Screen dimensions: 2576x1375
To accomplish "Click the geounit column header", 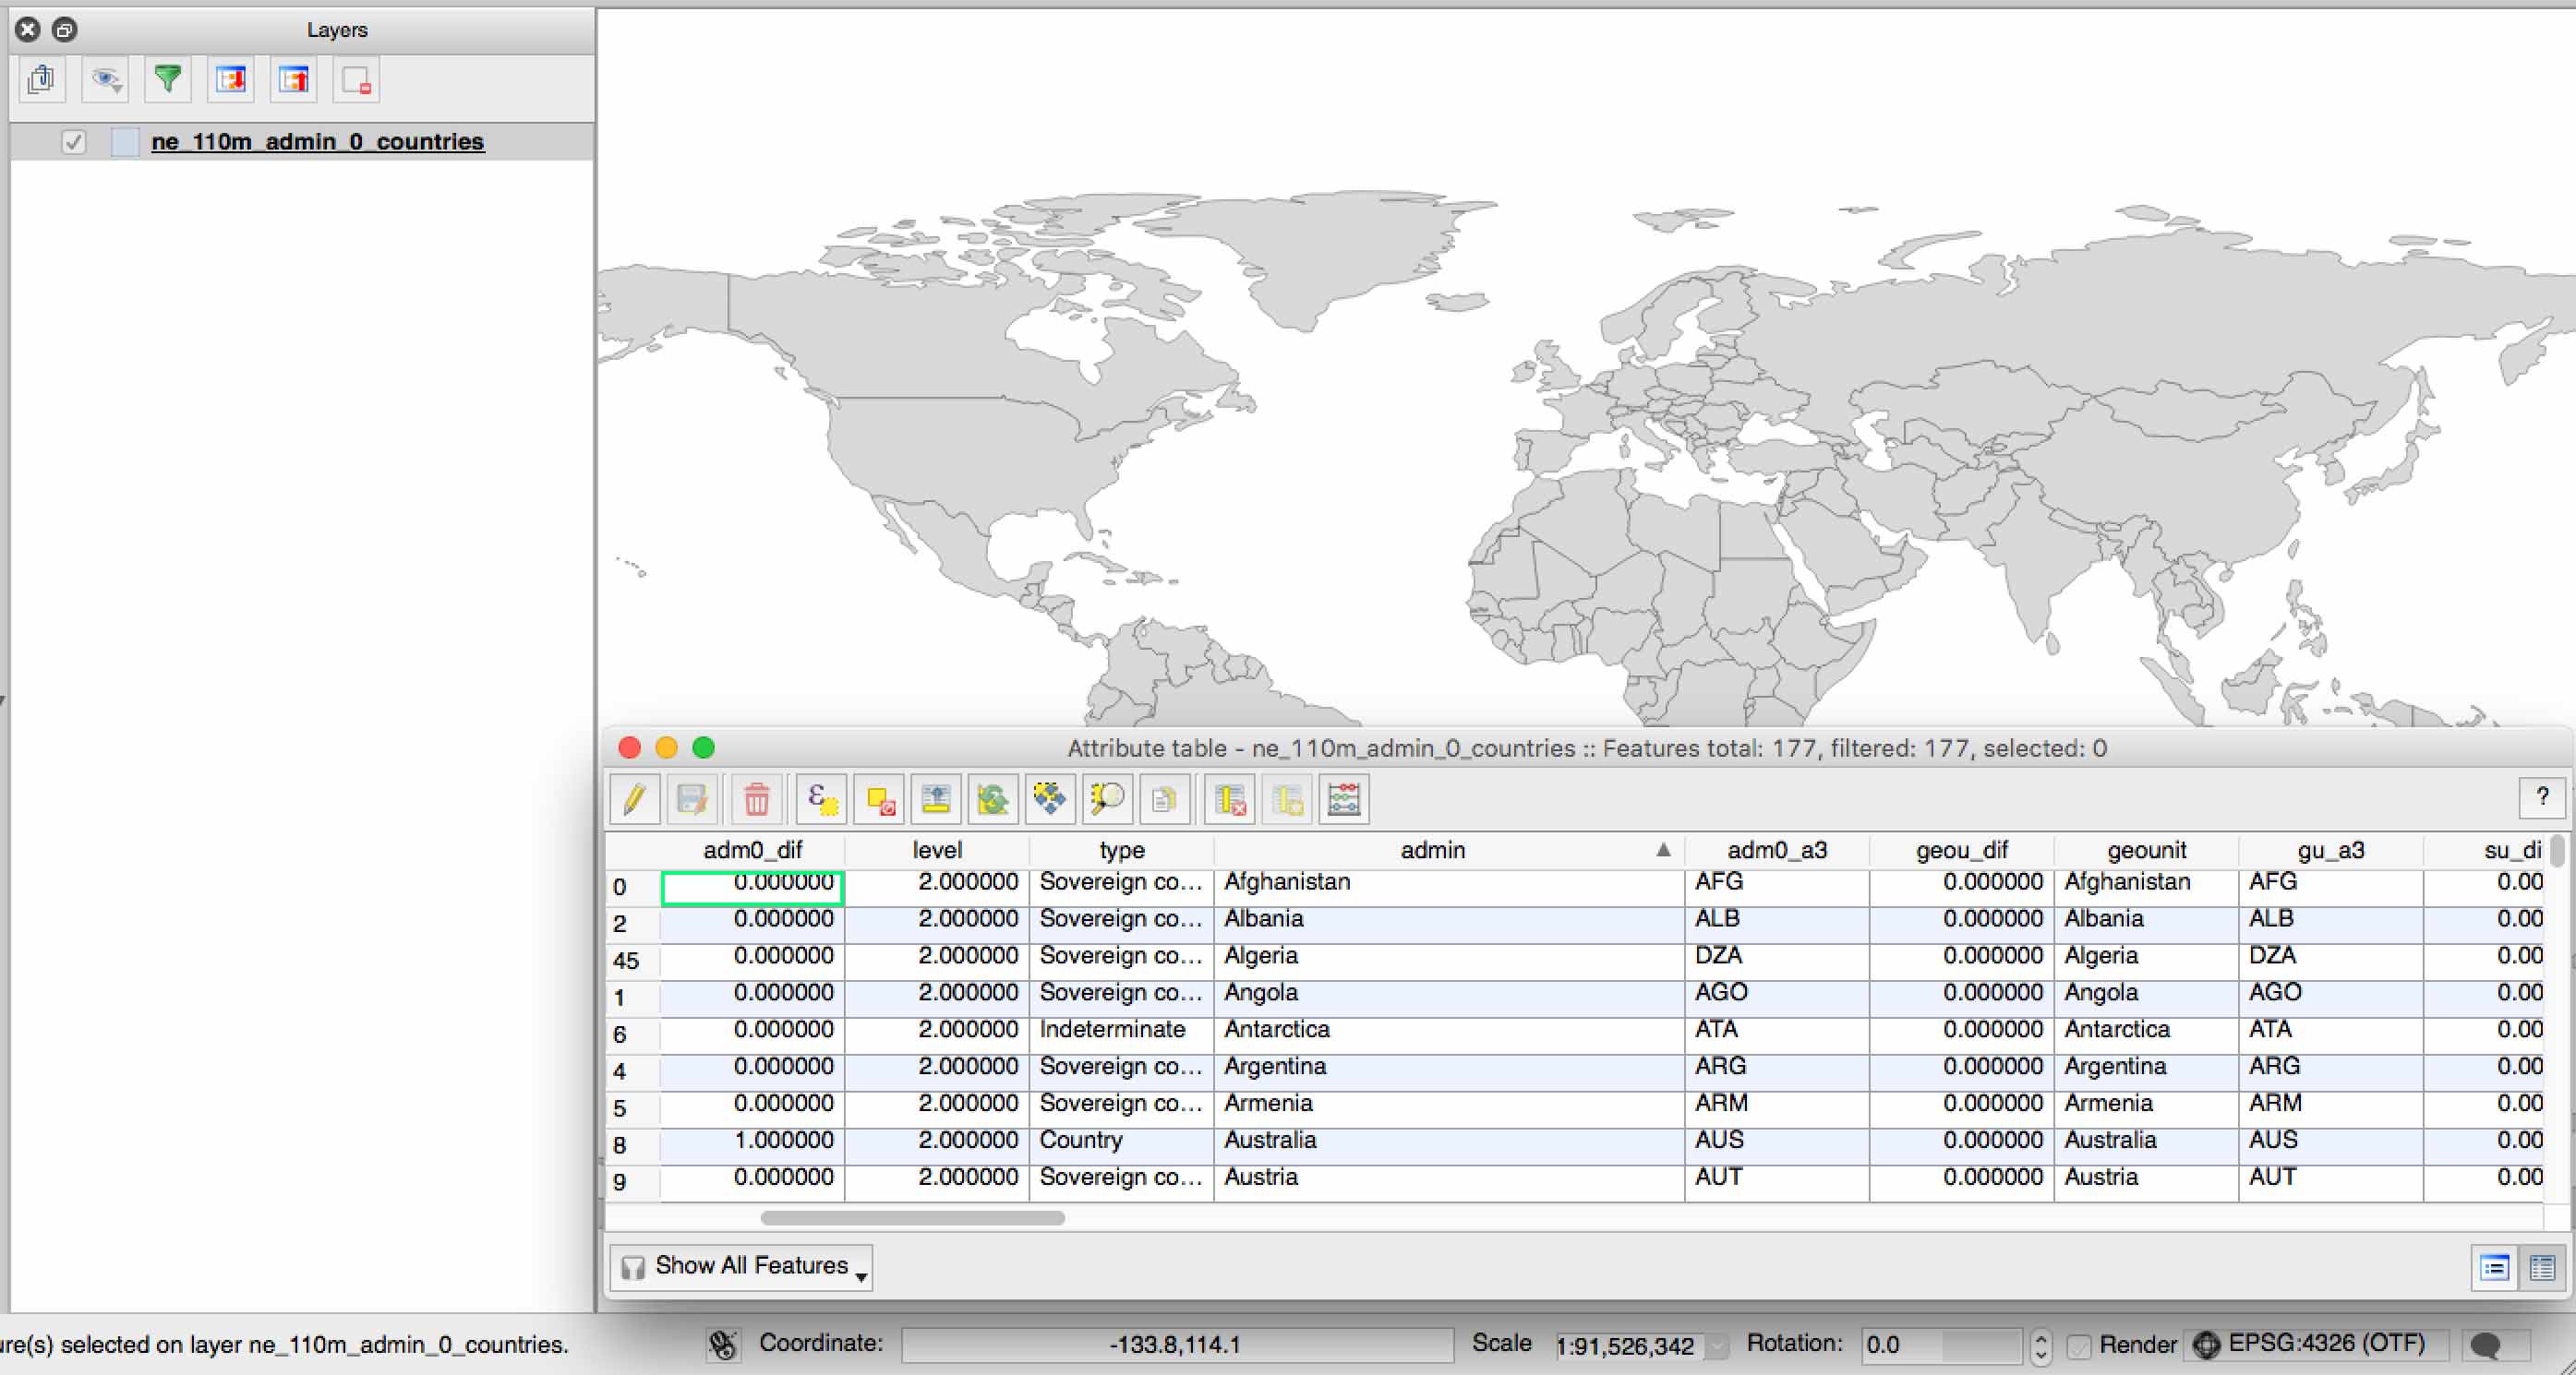I will pyautogui.click(x=2147, y=851).
